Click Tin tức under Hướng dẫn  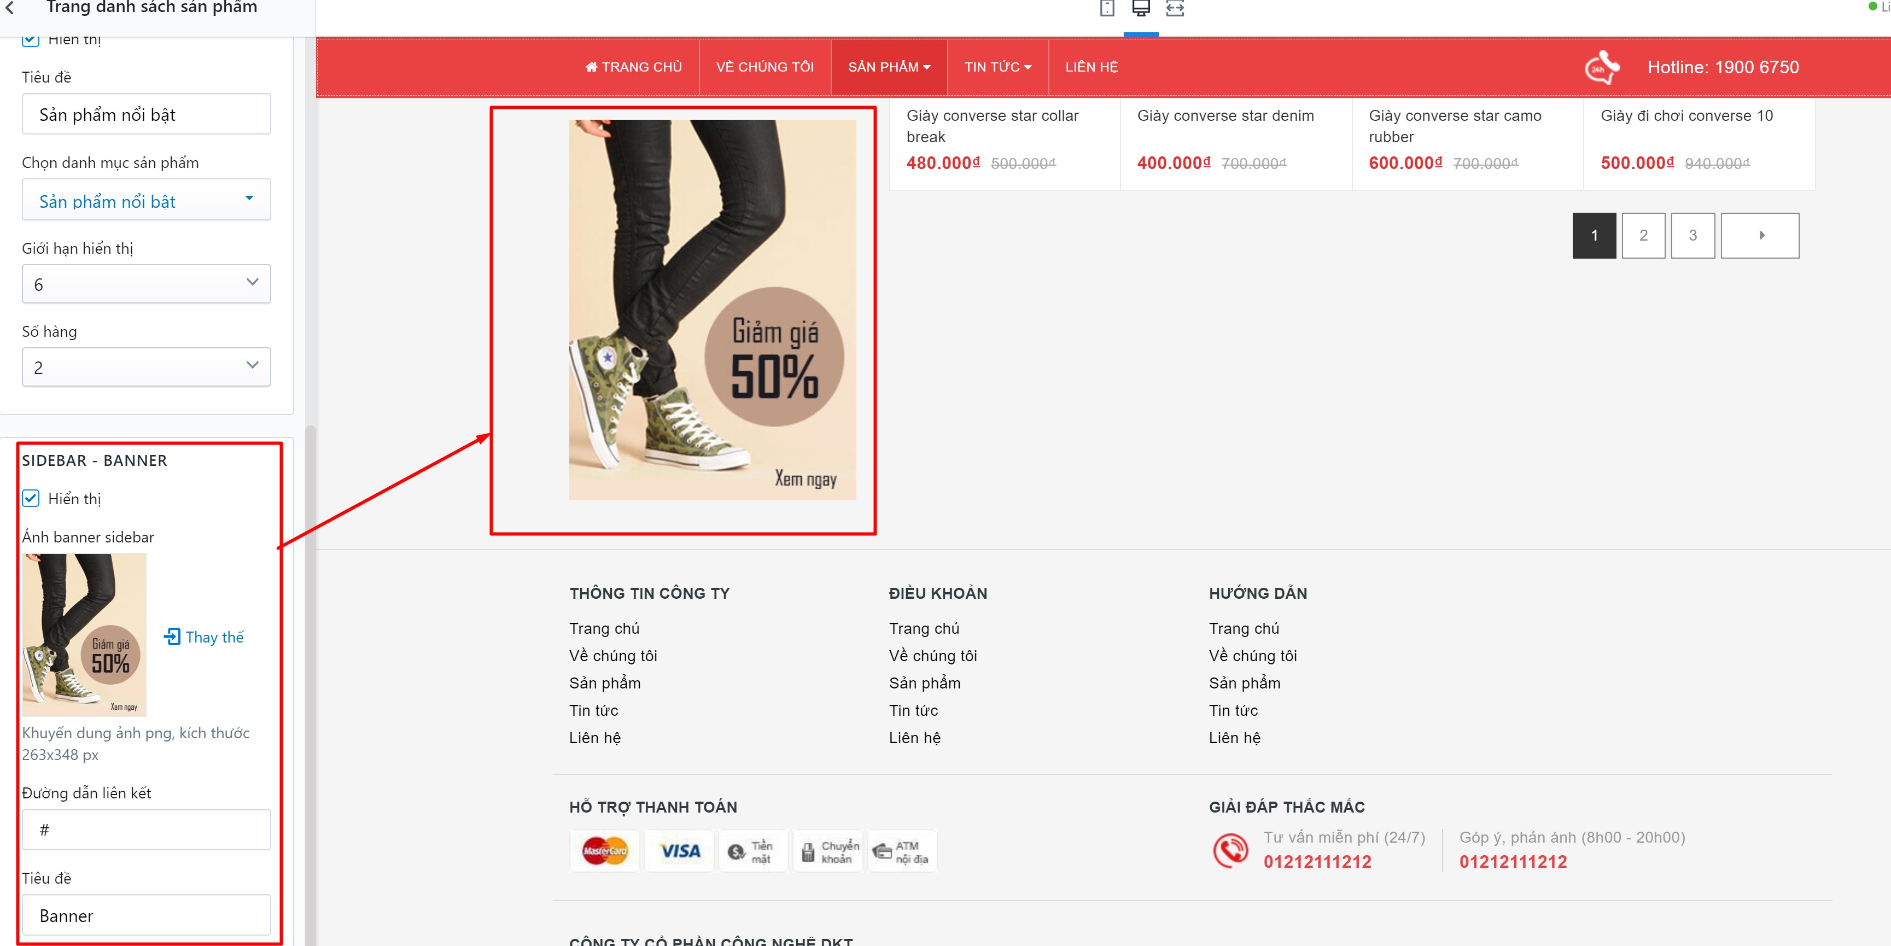pyautogui.click(x=1234, y=710)
